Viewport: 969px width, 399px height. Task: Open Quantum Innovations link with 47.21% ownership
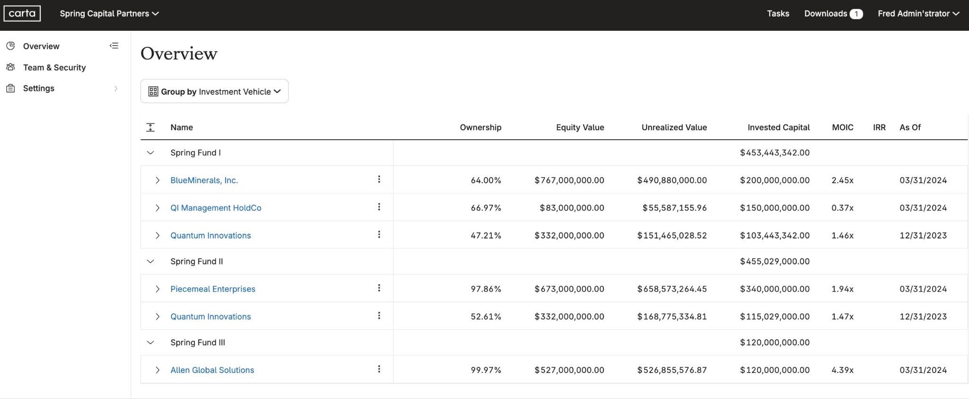(211, 235)
